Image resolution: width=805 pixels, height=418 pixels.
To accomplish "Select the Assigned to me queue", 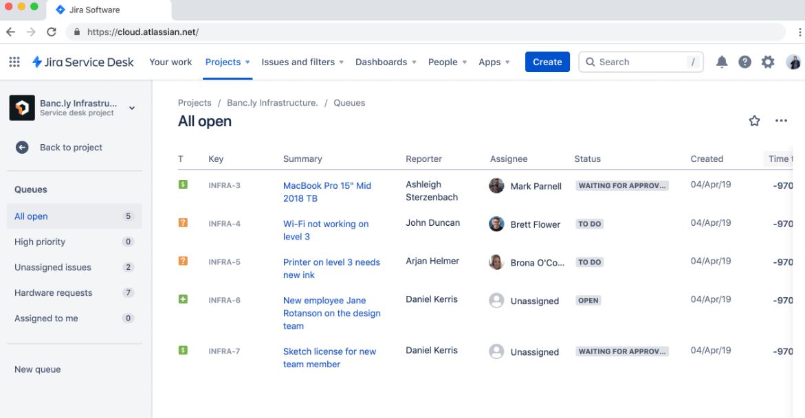I will [x=74, y=318].
